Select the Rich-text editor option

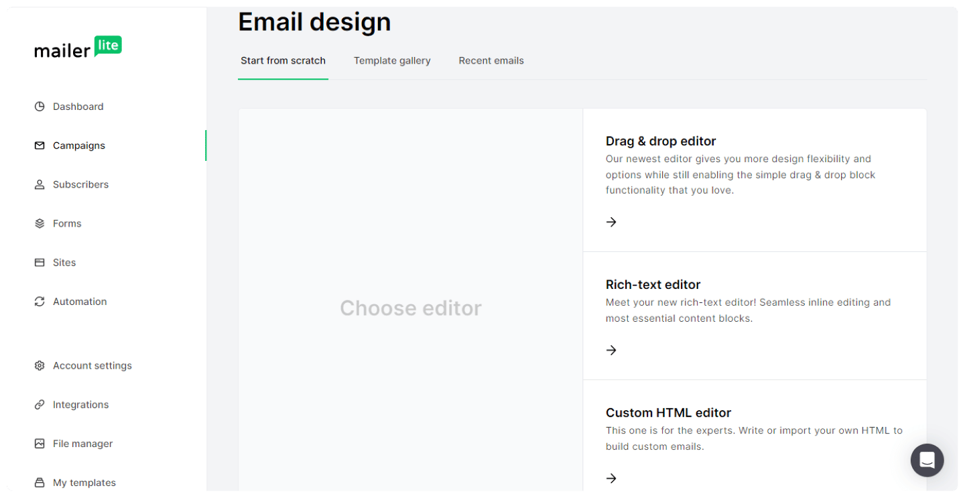(755, 315)
